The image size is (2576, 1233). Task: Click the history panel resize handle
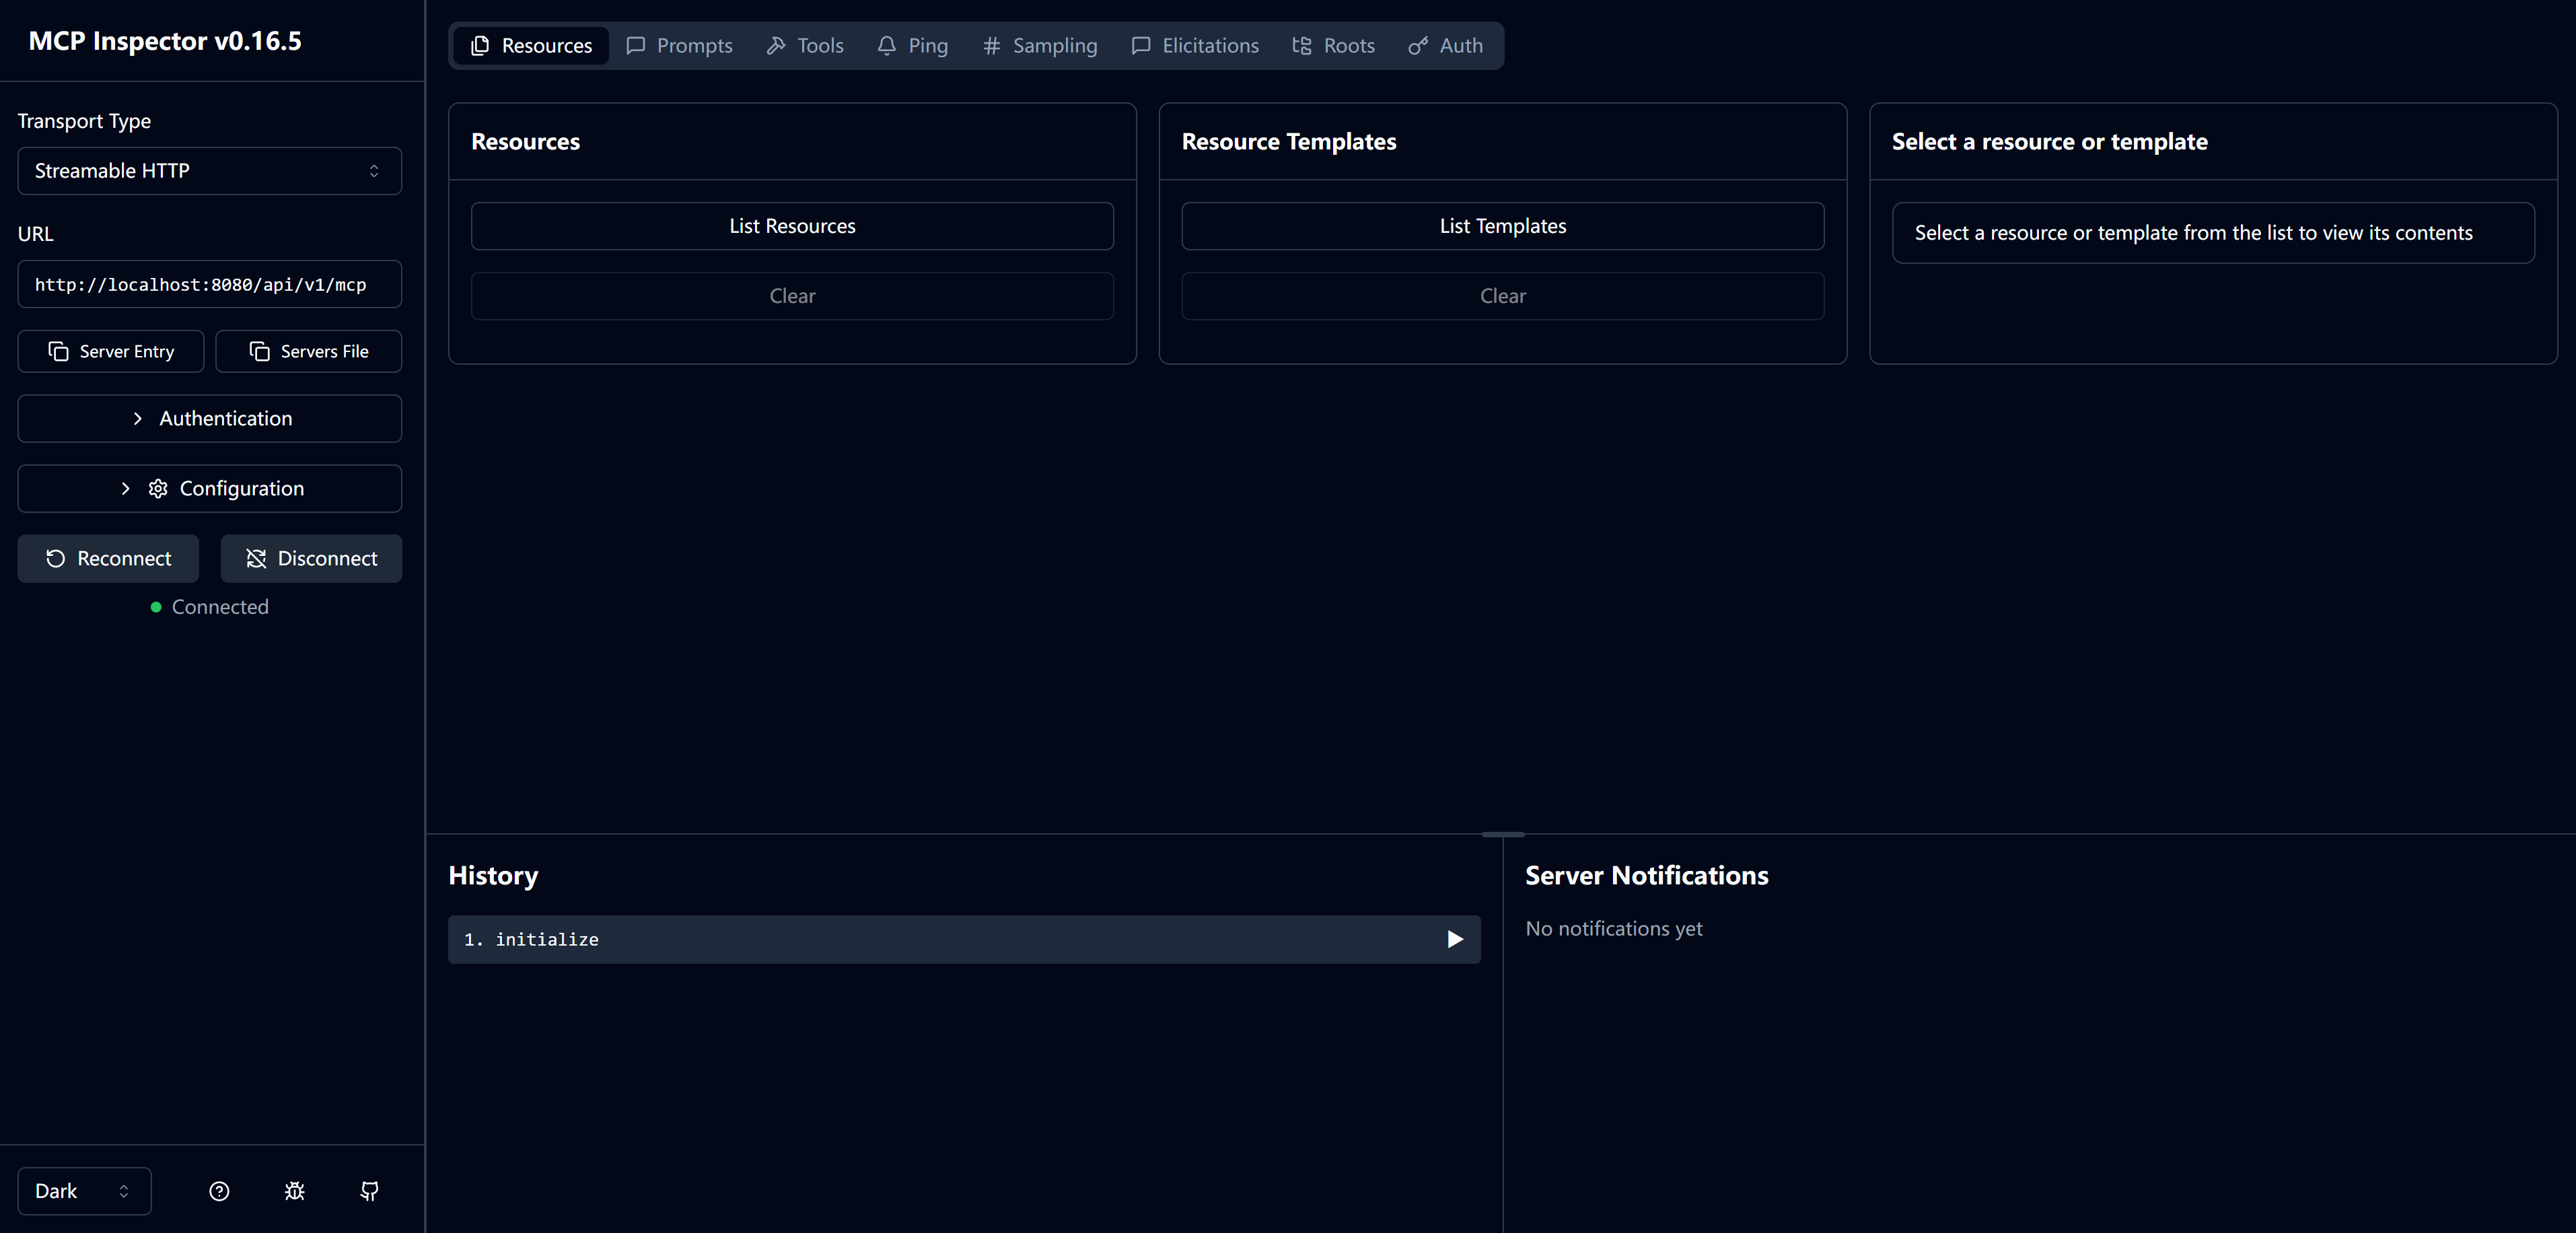(x=1502, y=834)
